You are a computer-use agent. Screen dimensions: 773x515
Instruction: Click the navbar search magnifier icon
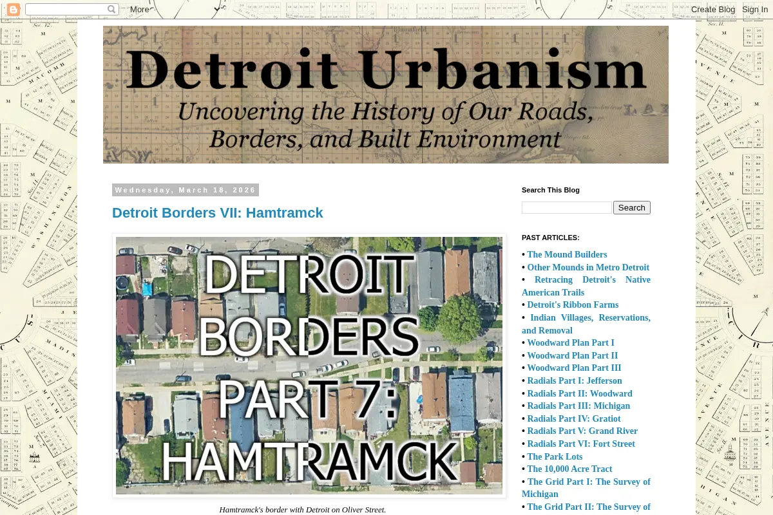point(111,9)
